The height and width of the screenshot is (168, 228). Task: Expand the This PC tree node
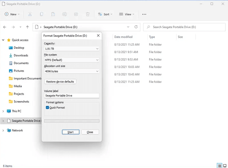[x=3, y=111]
